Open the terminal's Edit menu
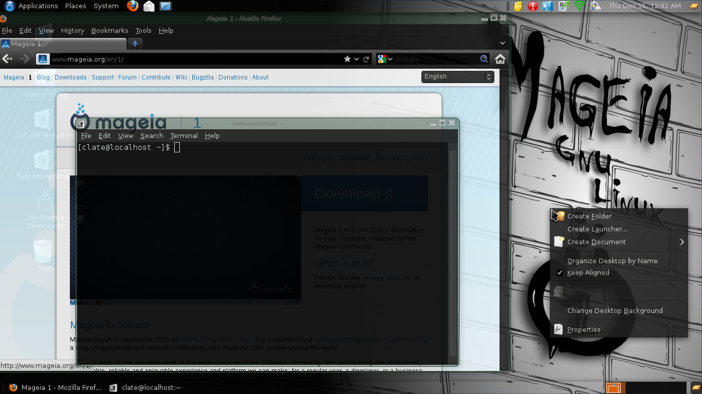 [x=104, y=136]
